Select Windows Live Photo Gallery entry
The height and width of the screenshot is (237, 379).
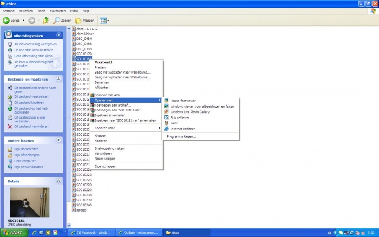188,111
